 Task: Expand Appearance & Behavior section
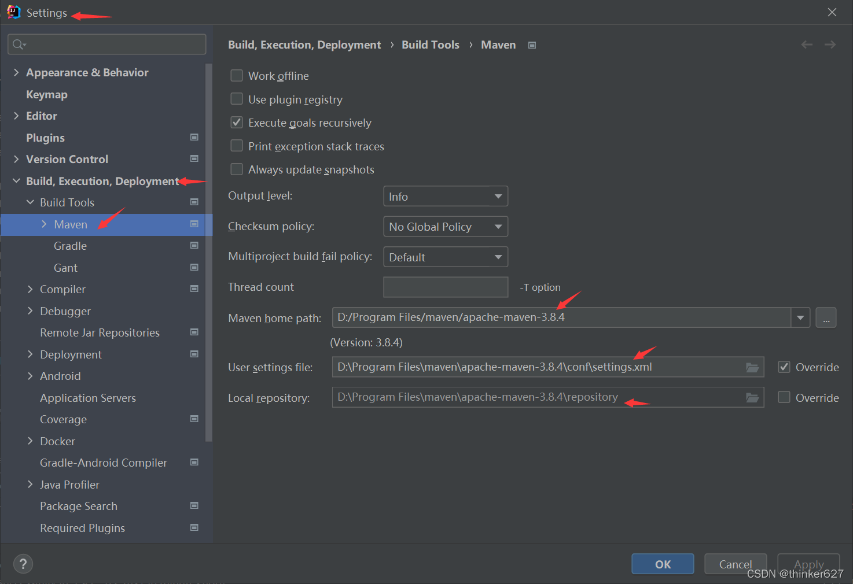(x=16, y=72)
